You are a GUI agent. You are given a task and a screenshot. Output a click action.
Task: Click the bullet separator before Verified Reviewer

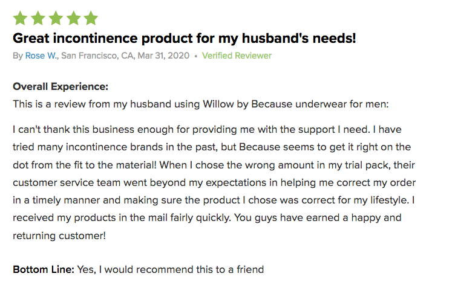[x=196, y=56]
